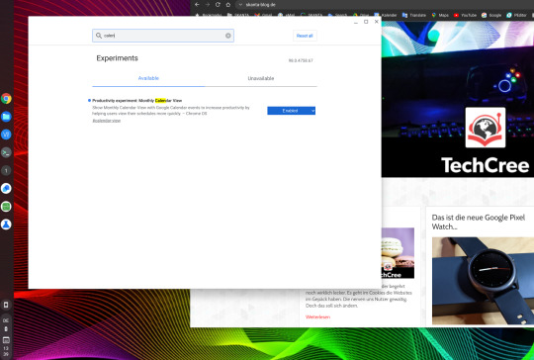This screenshot has width=534, height=360.
Task: Click the DE keyboard layout indicator
Action: (6, 320)
